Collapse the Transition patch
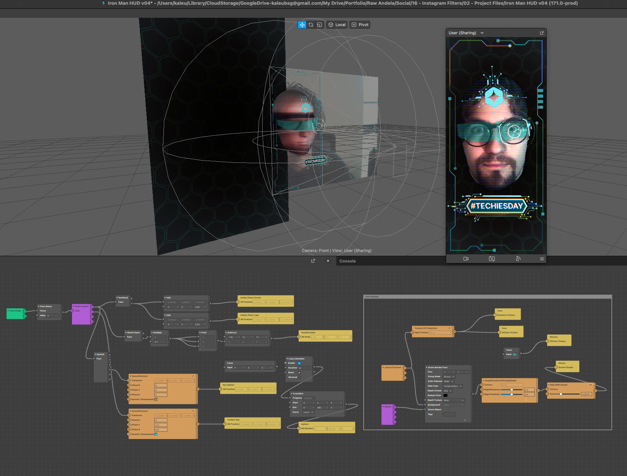This screenshot has height=476, width=627. [291, 394]
